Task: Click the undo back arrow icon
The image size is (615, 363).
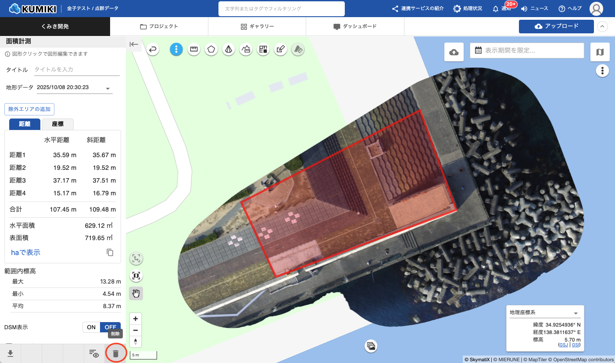Action: click(153, 50)
